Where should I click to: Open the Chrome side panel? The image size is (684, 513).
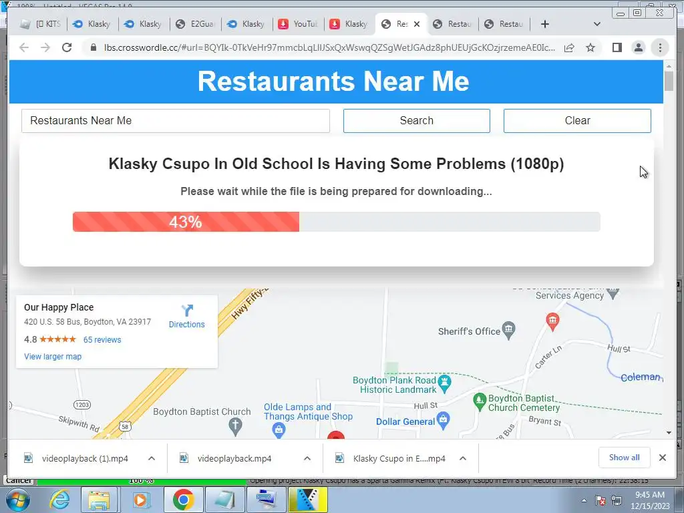tap(617, 47)
